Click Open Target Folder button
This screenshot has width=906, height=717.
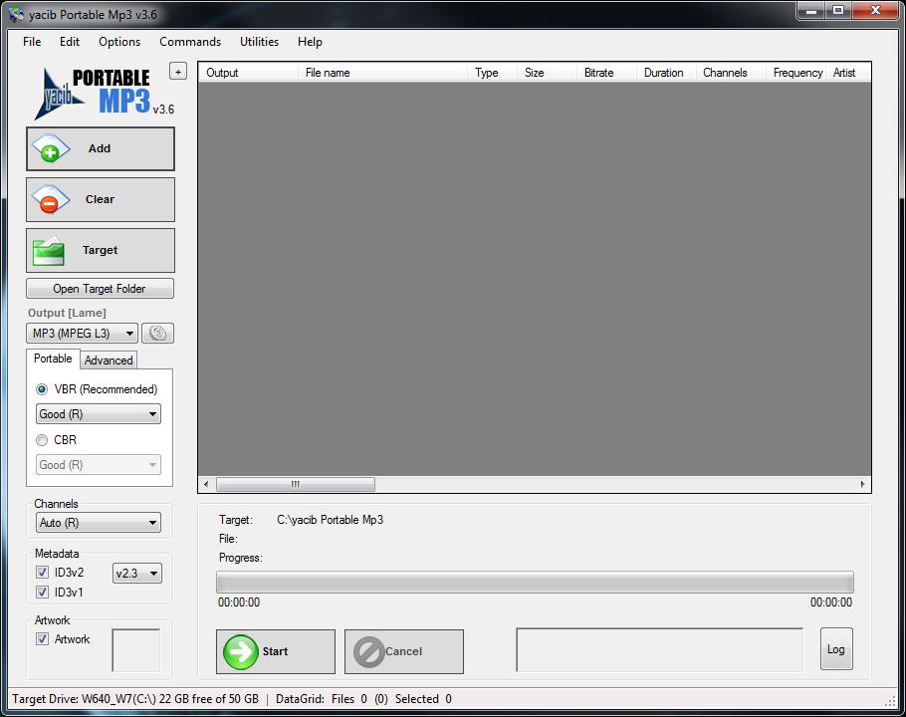click(100, 289)
